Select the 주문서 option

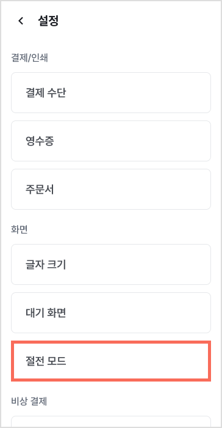111,189
